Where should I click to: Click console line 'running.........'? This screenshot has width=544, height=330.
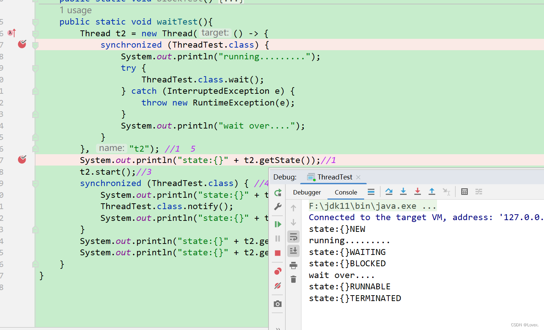tap(349, 241)
